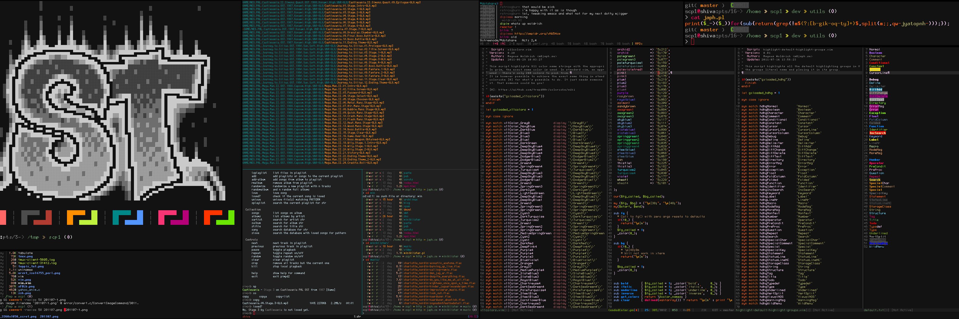This screenshot has height=319, width=959.
Task: Click the '(09:32)' clock in middle status bar
Action: click(473, 317)
